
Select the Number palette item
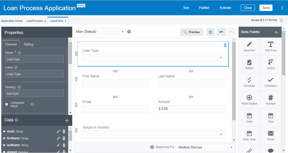coord(271,100)
